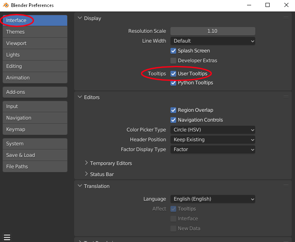This screenshot has height=242, width=295.
Task: Grab the Display panel drag handle
Action: 286,18
